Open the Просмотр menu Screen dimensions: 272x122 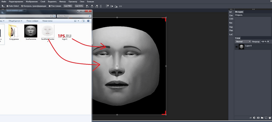click(73, 2)
